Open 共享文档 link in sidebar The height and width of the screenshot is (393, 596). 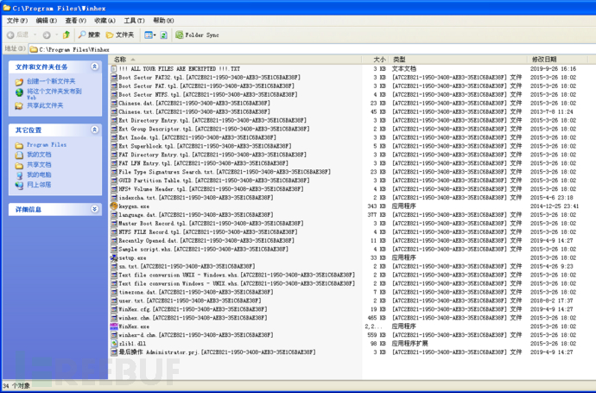[39, 165]
